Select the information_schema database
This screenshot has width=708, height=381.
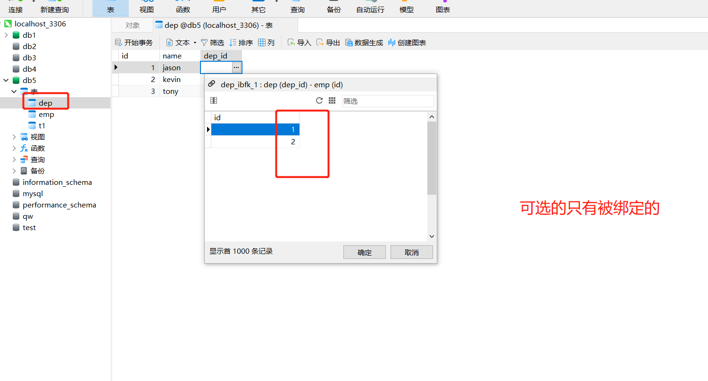[57, 182]
